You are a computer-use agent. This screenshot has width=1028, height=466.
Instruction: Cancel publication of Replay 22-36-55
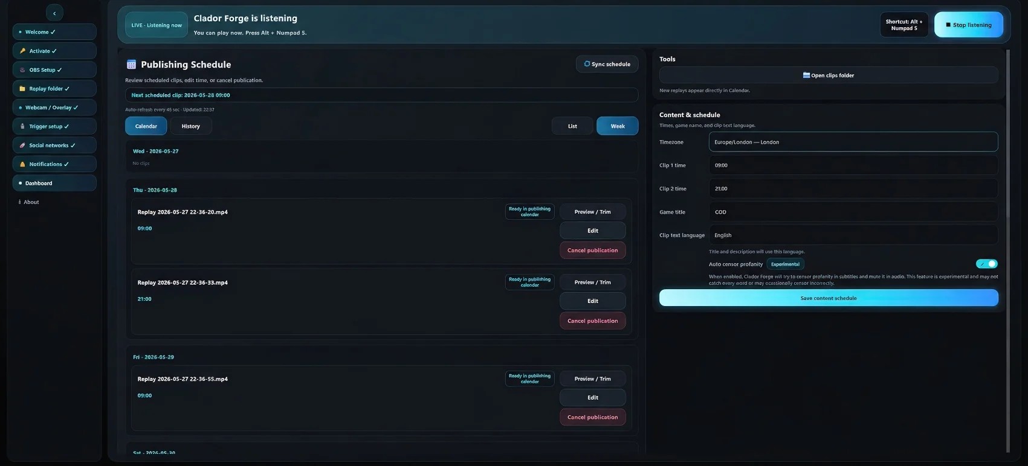(592, 417)
